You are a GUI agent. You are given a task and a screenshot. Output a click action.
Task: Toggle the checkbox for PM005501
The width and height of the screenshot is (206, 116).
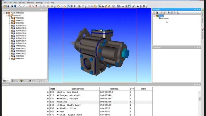[x=12, y=21]
